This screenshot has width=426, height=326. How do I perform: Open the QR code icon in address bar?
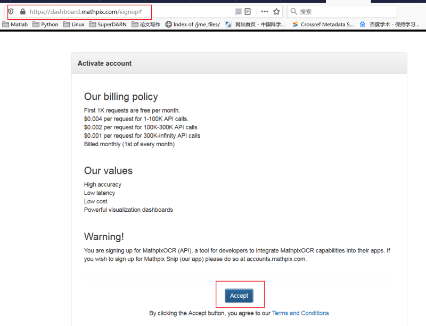pyautogui.click(x=238, y=11)
